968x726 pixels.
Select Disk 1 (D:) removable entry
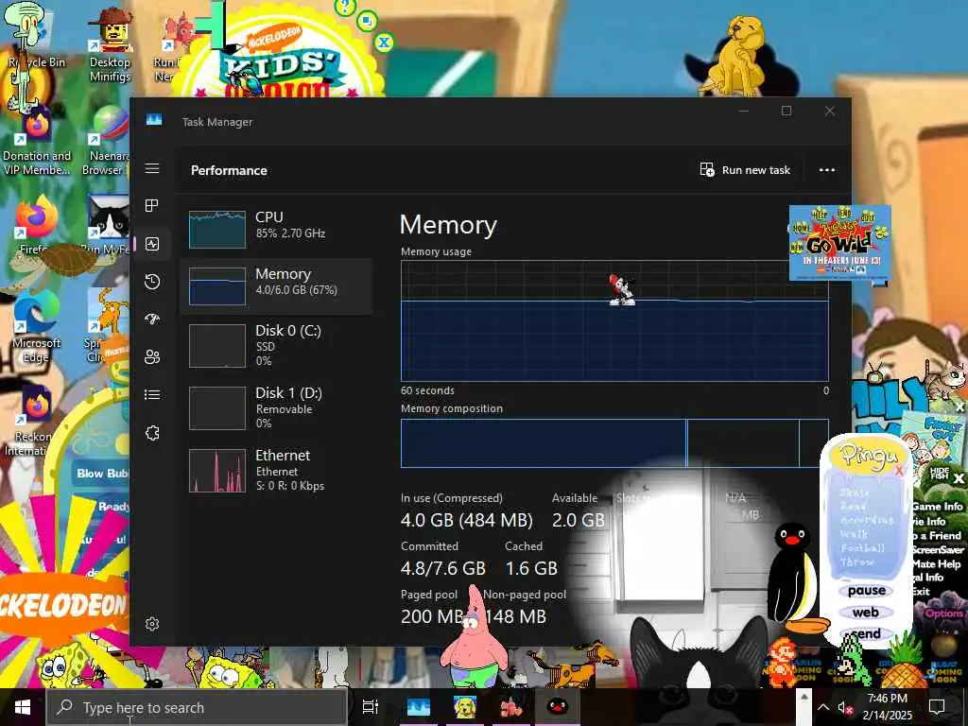click(276, 407)
